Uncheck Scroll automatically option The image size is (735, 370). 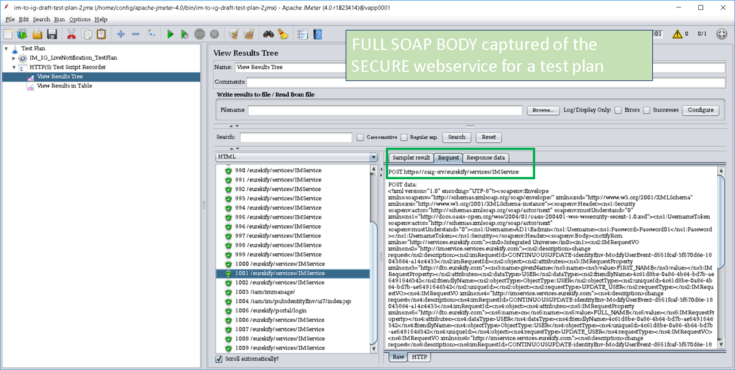tap(219, 359)
